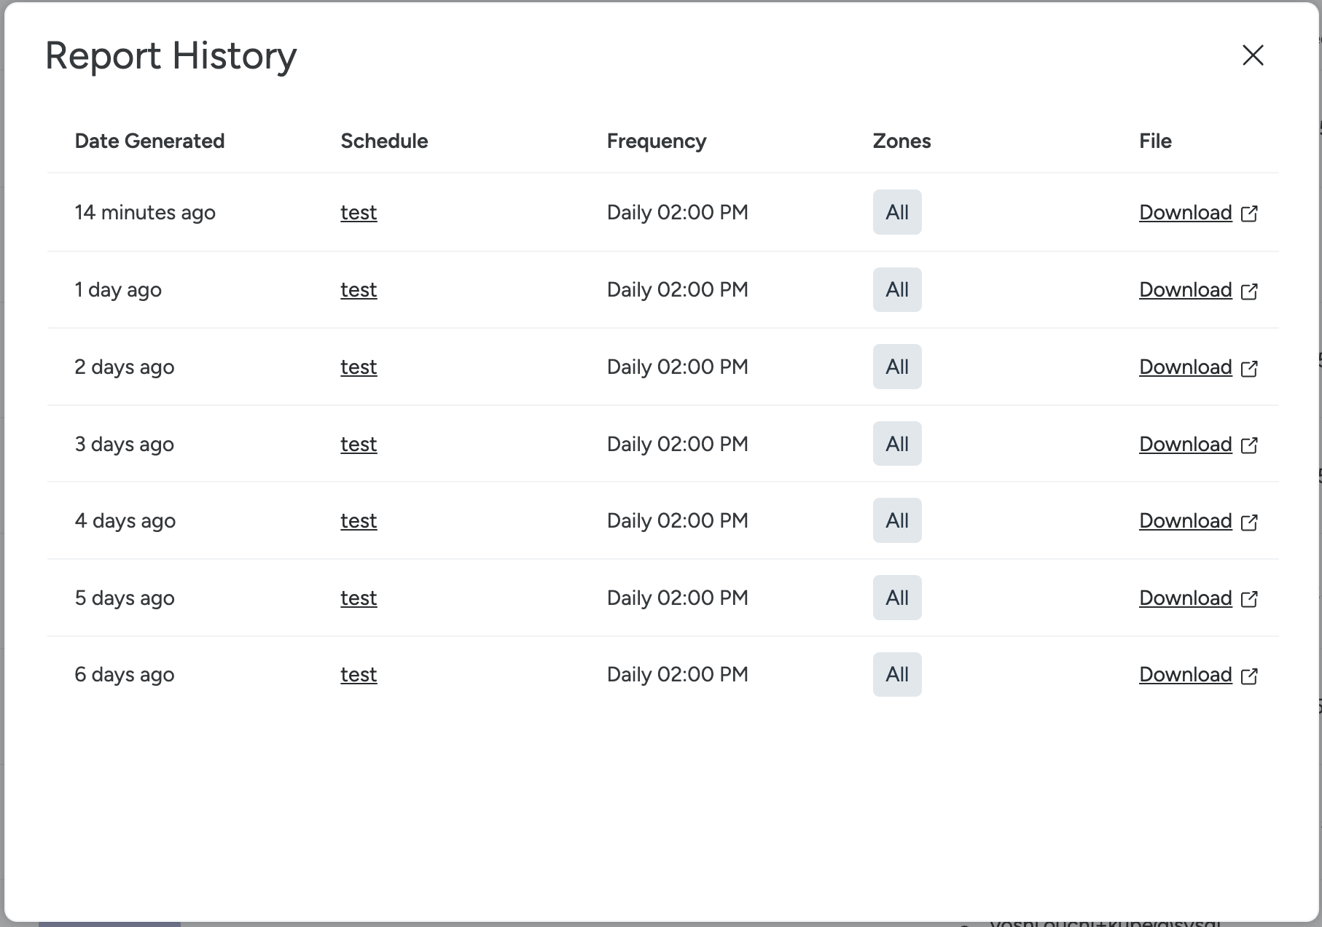
Task: Click external link icon for 5 days ago report
Action: (x=1249, y=599)
